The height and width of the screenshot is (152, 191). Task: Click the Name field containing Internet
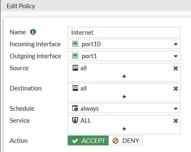[x=124, y=32]
